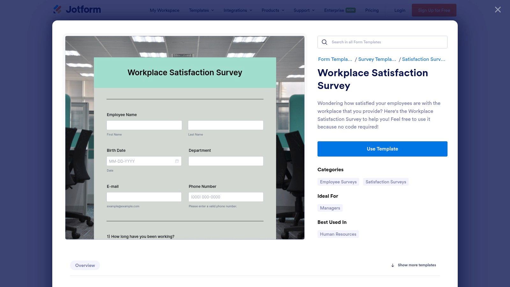
Task: Focus the Search in all Form Templates field
Action: pyautogui.click(x=382, y=42)
